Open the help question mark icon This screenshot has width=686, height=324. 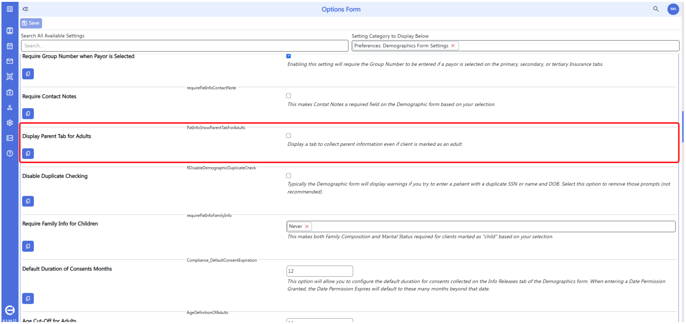pos(10,153)
